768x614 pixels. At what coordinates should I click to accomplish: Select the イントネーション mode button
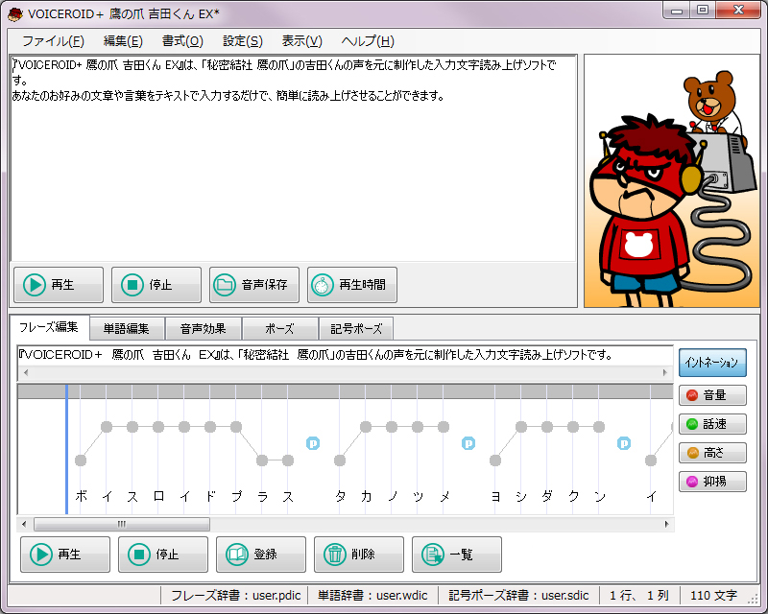712,363
